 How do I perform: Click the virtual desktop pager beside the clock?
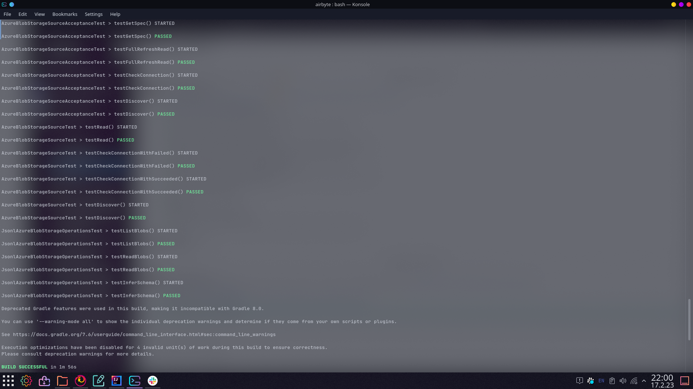(685, 380)
